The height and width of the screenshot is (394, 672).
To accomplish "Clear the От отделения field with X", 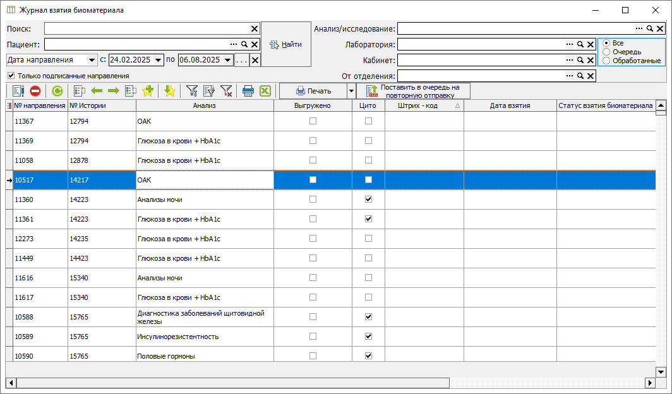I will coord(591,76).
